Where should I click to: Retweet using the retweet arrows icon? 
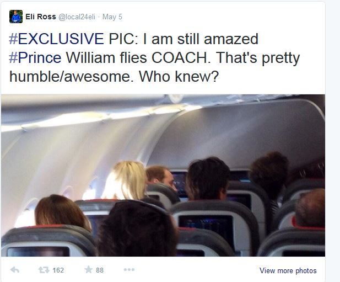tap(42, 270)
